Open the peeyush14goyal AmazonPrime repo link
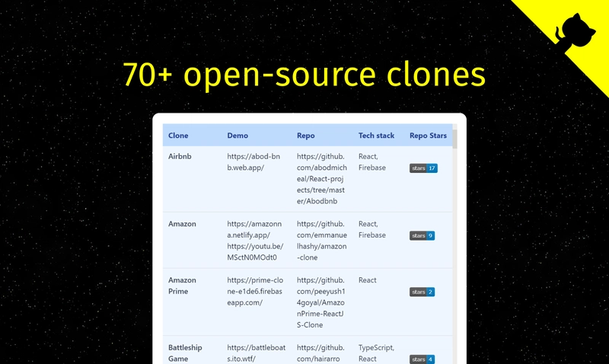The height and width of the screenshot is (364, 609). [320, 302]
